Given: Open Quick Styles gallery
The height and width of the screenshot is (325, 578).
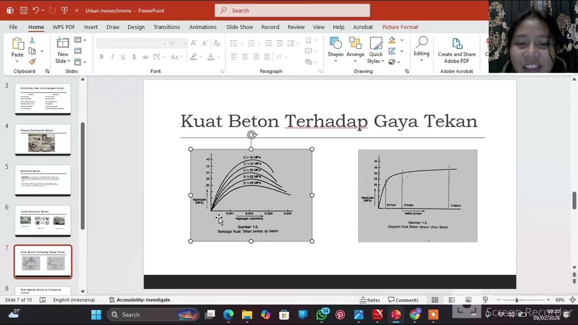Looking at the screenshot, I should click(376, 49).
